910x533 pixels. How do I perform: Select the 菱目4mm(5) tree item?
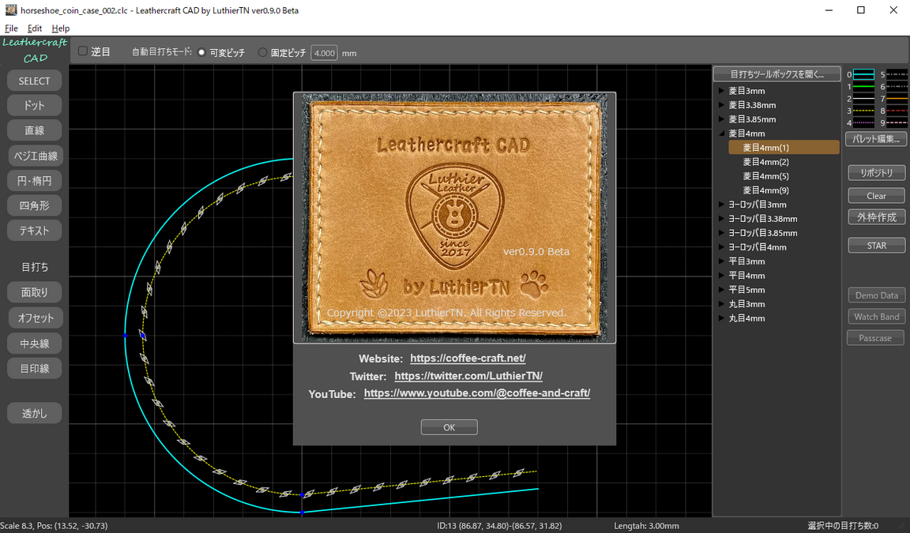click(x=766, y=176)
